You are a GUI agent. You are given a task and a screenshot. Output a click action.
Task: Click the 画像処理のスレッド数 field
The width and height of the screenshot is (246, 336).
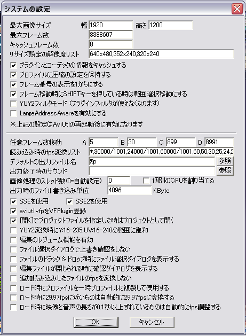(x=118, y=181)
